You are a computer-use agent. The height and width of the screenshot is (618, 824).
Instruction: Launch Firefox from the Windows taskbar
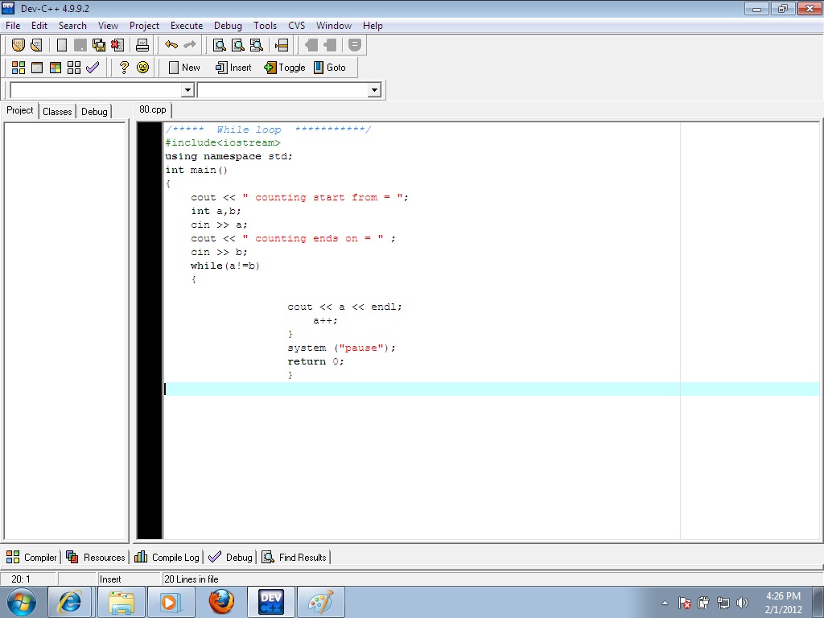click(x=221, y=602)
